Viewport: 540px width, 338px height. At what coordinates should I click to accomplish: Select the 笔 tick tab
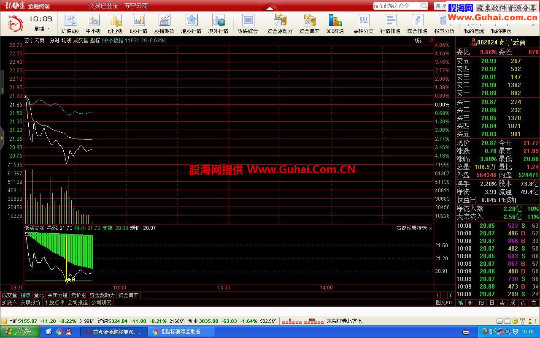(x=460, y=303)
